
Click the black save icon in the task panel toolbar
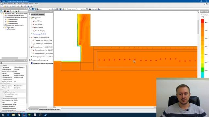click(x=5, y=11)
